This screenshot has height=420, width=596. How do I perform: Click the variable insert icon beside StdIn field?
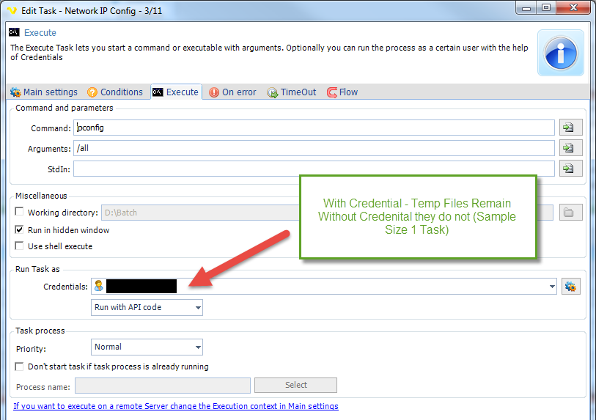coord(567,169)
